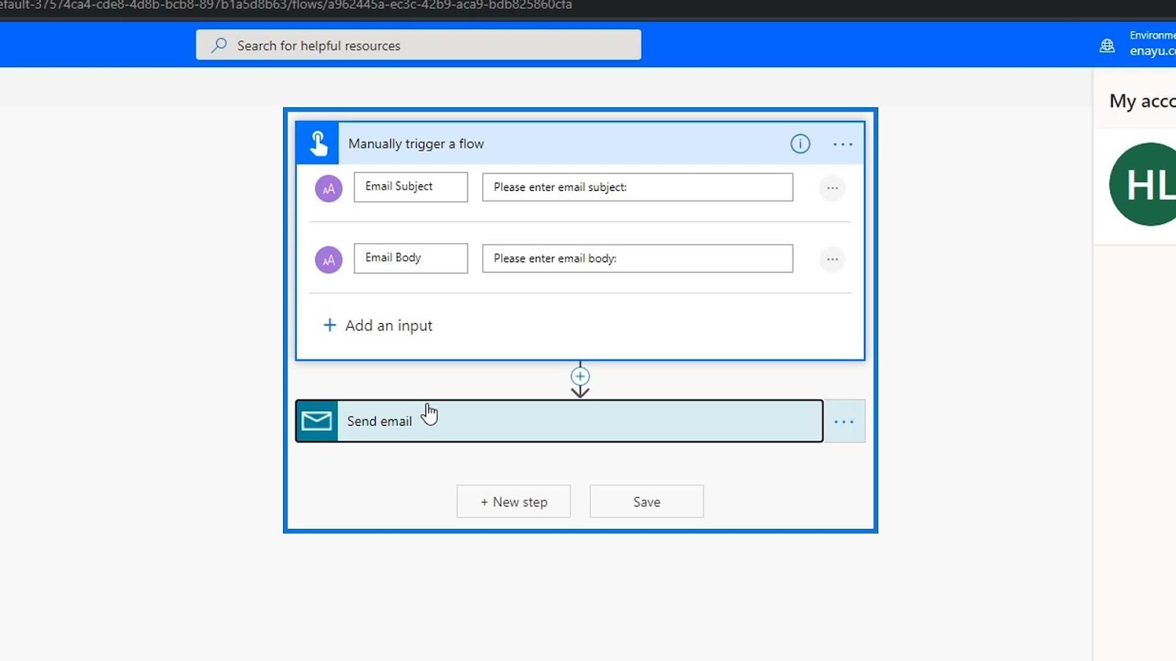This screenshot has width=1176, height=661.
Task: Click the 'Please enter email subject:' field
Action: coord(637,187)
